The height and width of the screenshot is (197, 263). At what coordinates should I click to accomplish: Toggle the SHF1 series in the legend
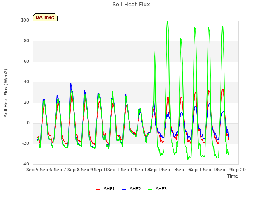point(105,189)
